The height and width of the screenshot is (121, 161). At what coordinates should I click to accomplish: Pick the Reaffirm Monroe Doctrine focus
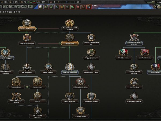click(x=134, y=72)
